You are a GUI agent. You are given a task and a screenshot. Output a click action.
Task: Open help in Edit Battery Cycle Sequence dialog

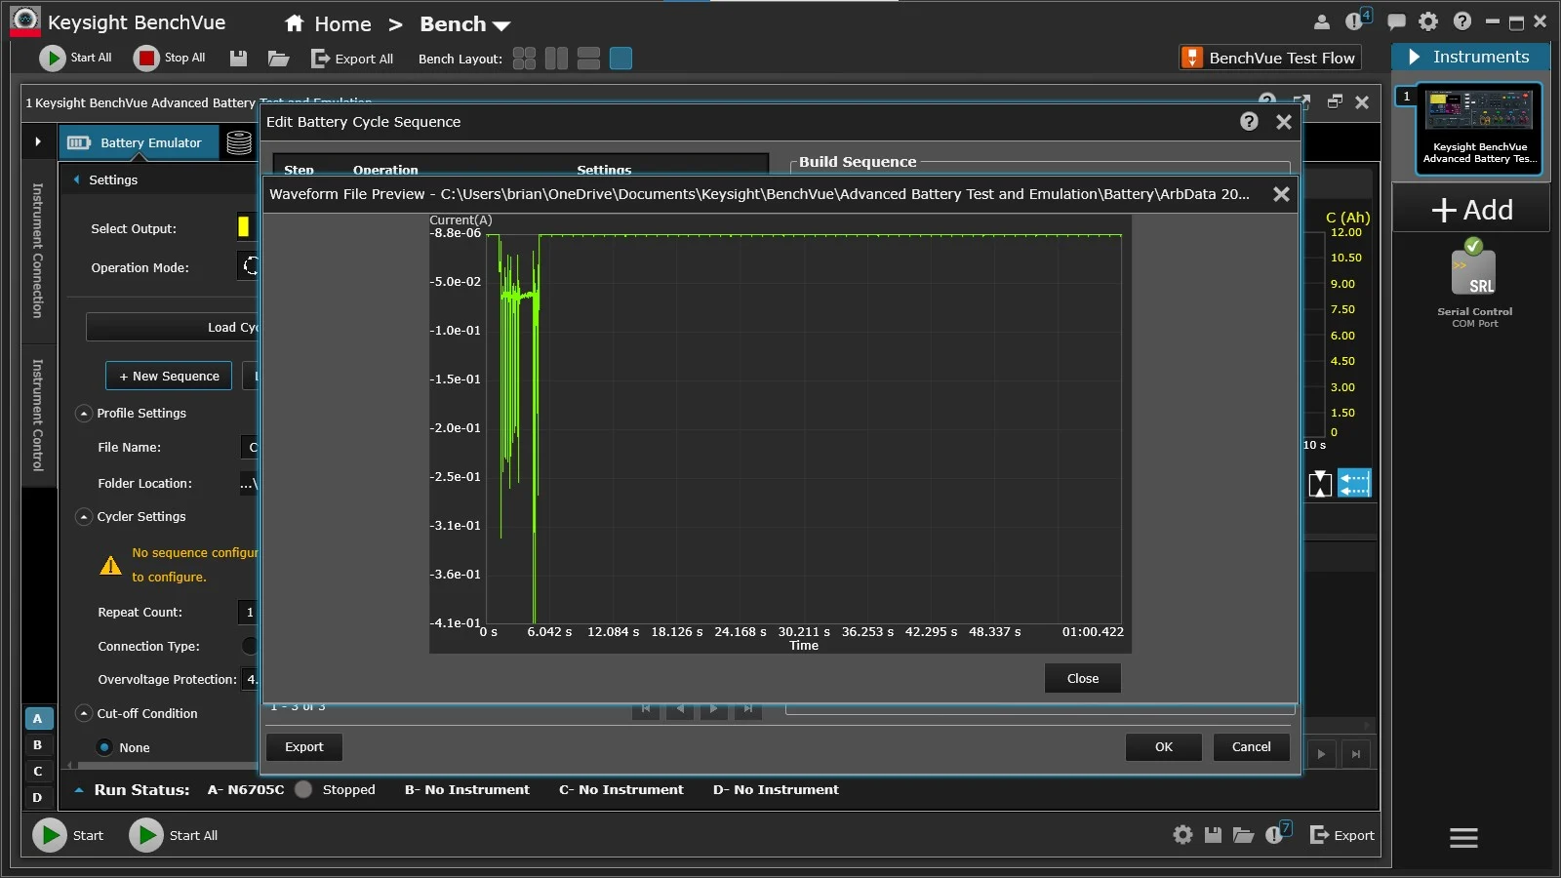click(1249, 121)
